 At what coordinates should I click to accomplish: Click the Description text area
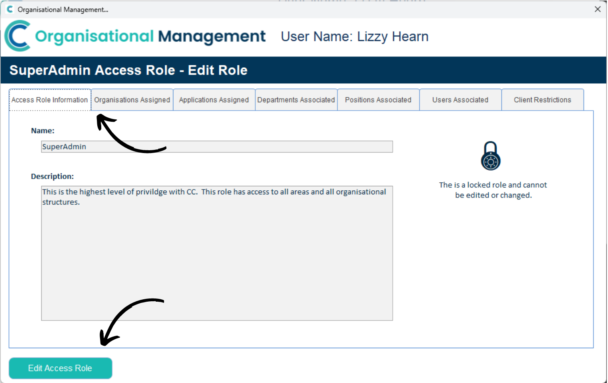pos(216,252)
